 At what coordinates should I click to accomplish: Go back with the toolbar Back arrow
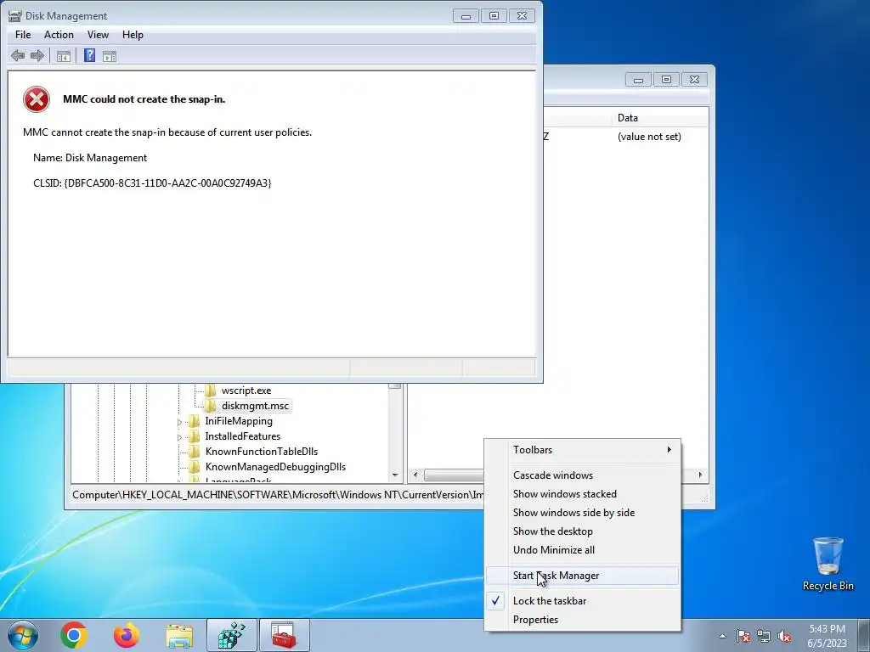point(18,55)
